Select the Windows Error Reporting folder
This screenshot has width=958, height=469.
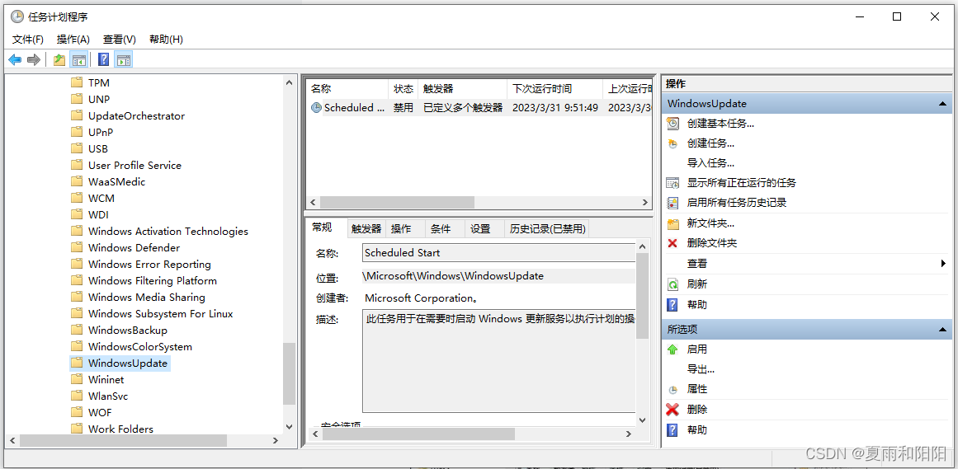(x=149, y=264)
